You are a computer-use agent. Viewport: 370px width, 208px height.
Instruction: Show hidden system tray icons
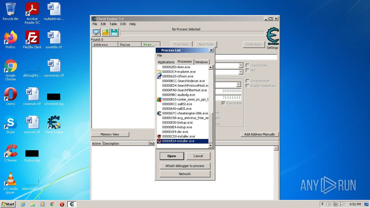[x=322, y=204]
